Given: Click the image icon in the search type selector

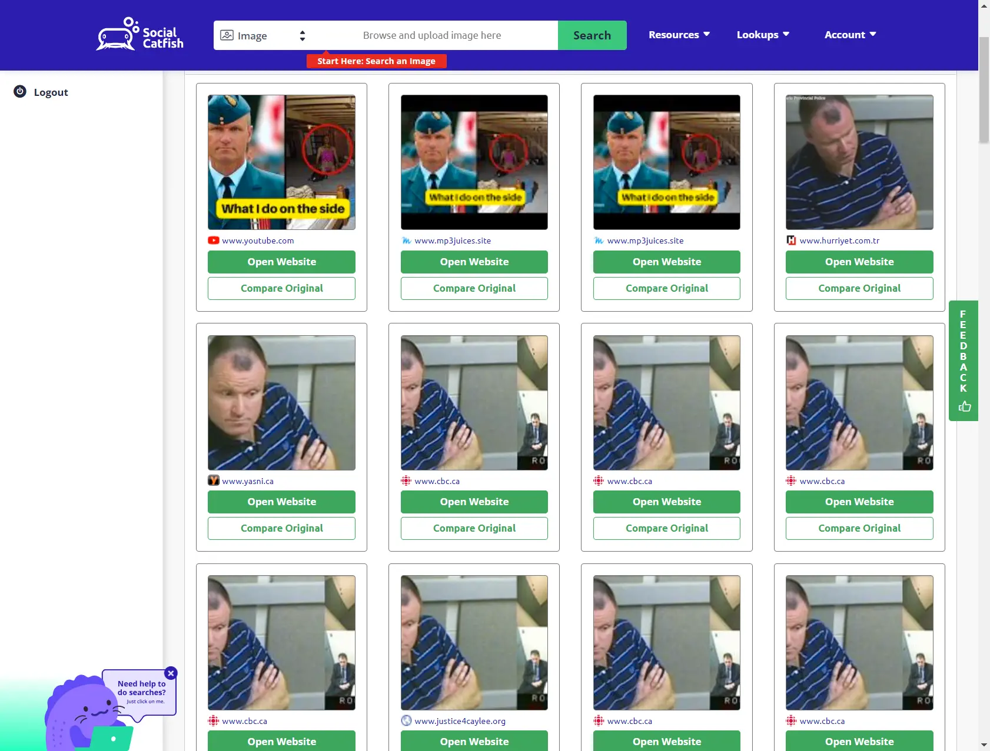Looking at the screenshot, I should 227,35.
